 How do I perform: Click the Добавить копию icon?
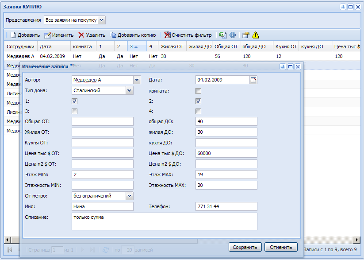[x=113, y=35]
